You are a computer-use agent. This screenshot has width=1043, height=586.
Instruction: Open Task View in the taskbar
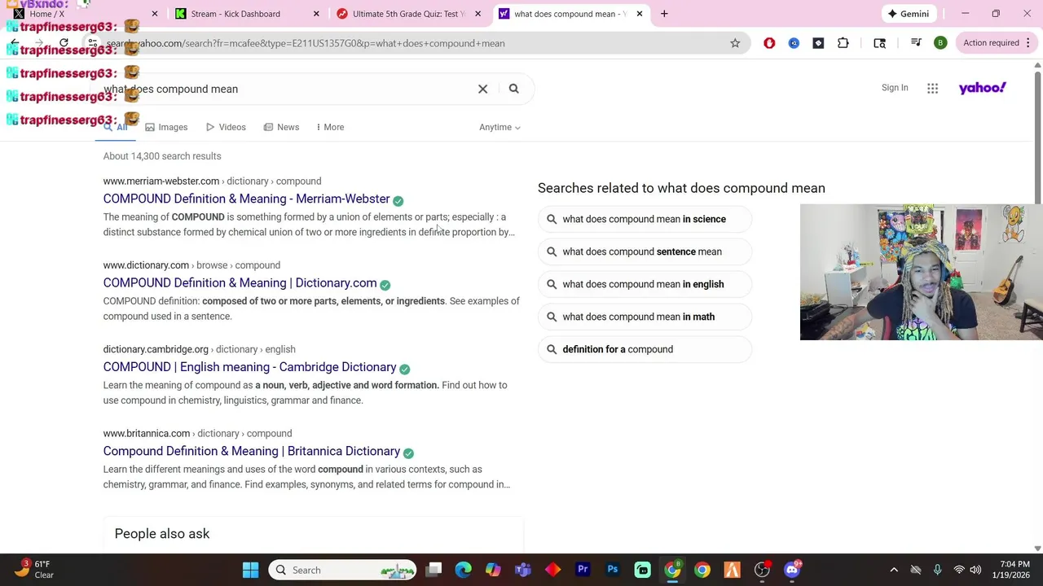coord(433,570)
